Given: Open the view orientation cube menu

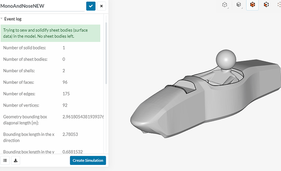Looking at the screenshot, I should (x=224, y=5).
